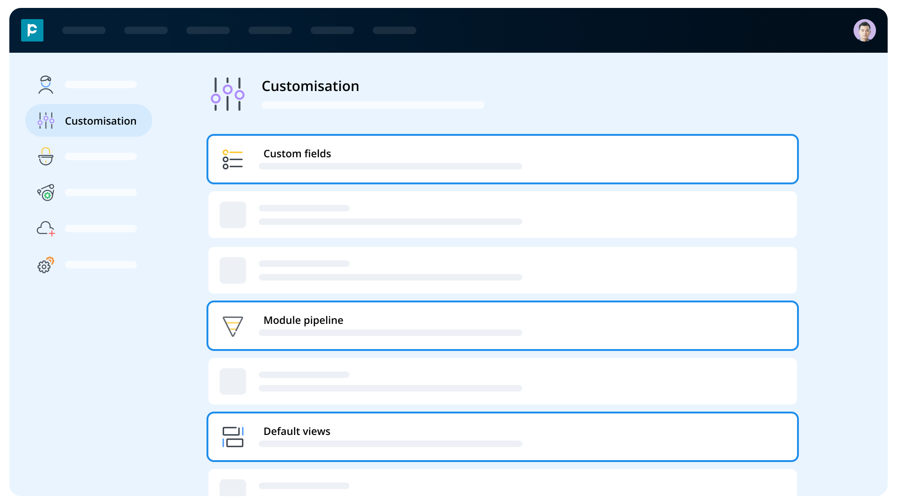Open the Custom fields card
Screen dimensions: 897x504
pos(502,159)
